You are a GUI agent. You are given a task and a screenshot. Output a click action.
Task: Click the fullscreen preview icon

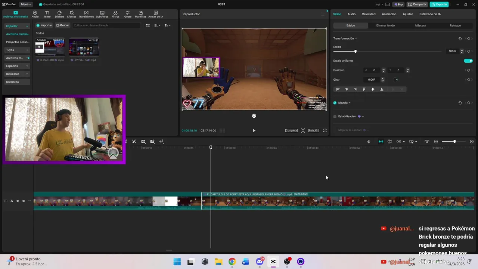click(x=325, y=130)
